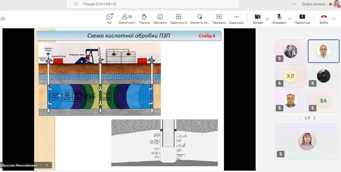Show the Користувачі participants list
Viewport: 341px width, 172px height.
pos(127,18)
